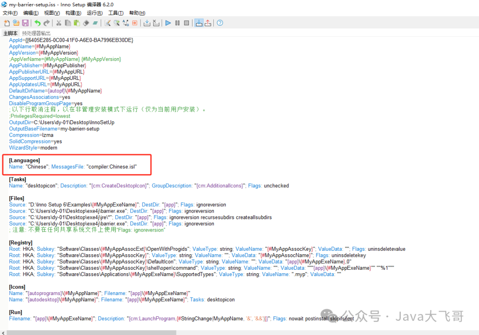Image resolution: width=479 pixels, height=335 pixels.
Task: Open Help with the question mark icon
Action: coord(220,23)
